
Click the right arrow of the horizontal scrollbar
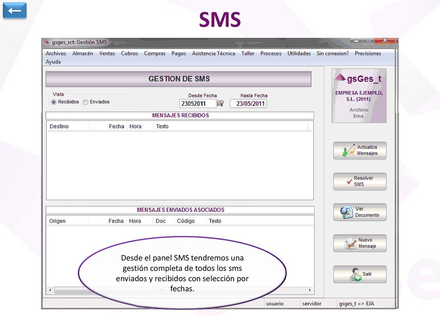pyautogui.click(x=310, y=290)
